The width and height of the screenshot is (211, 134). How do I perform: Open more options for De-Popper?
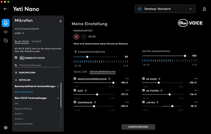[196, 90]
